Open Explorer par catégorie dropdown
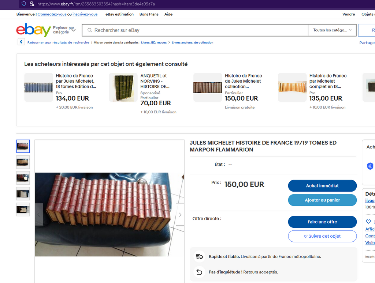Image resolution: width=375 pixels, height=283 pixels. [x=64, y=30]
